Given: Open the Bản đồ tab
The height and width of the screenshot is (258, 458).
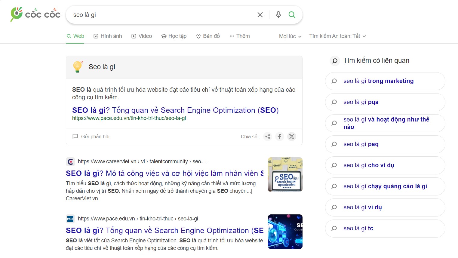Looking at the screenshot, I should click(x=208, y=36).
